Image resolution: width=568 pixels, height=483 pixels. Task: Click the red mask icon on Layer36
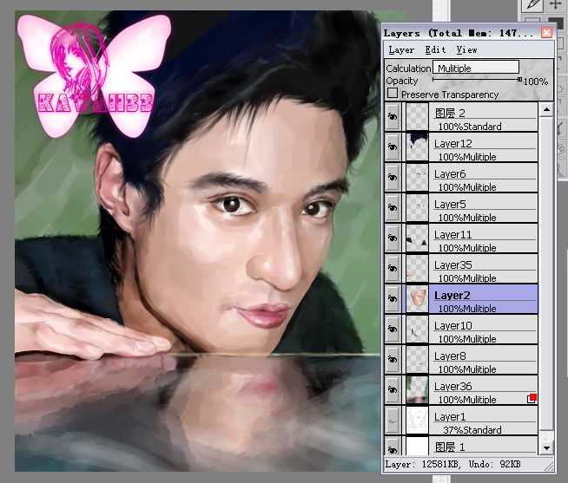532,398
